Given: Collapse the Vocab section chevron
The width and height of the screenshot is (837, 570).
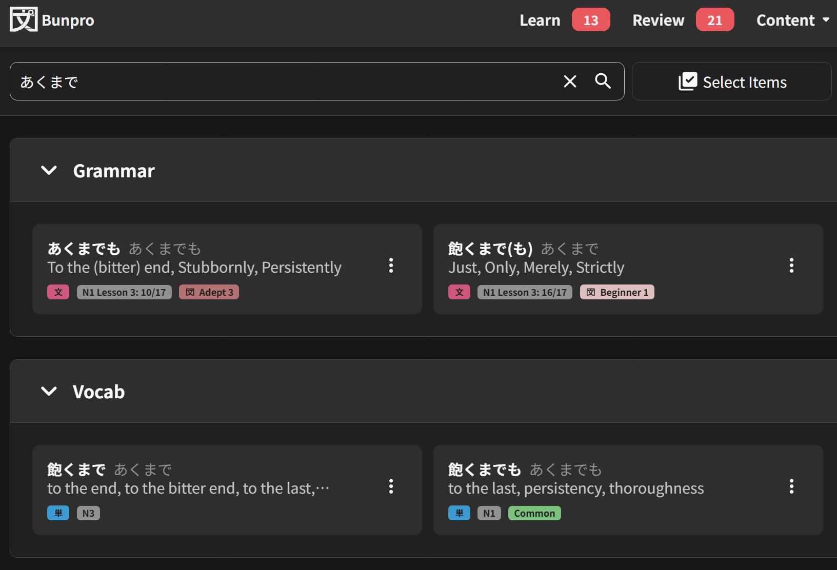Looking at the screenshot, I should coord(49,392).
